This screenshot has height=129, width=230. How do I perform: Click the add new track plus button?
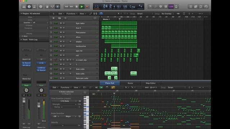coord(54,18)
